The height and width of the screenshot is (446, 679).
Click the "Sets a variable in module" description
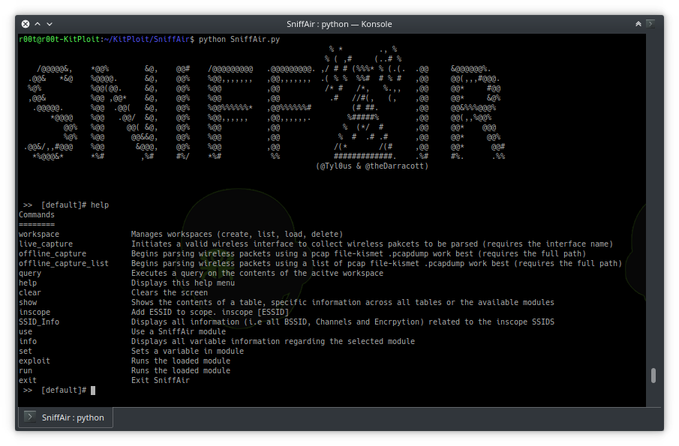[188, 352]
